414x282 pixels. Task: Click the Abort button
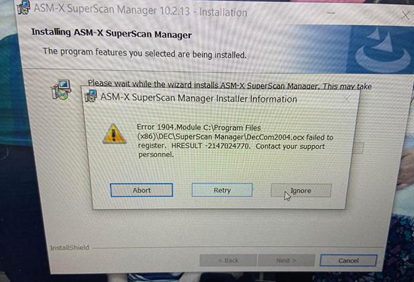tap(141, 190)
